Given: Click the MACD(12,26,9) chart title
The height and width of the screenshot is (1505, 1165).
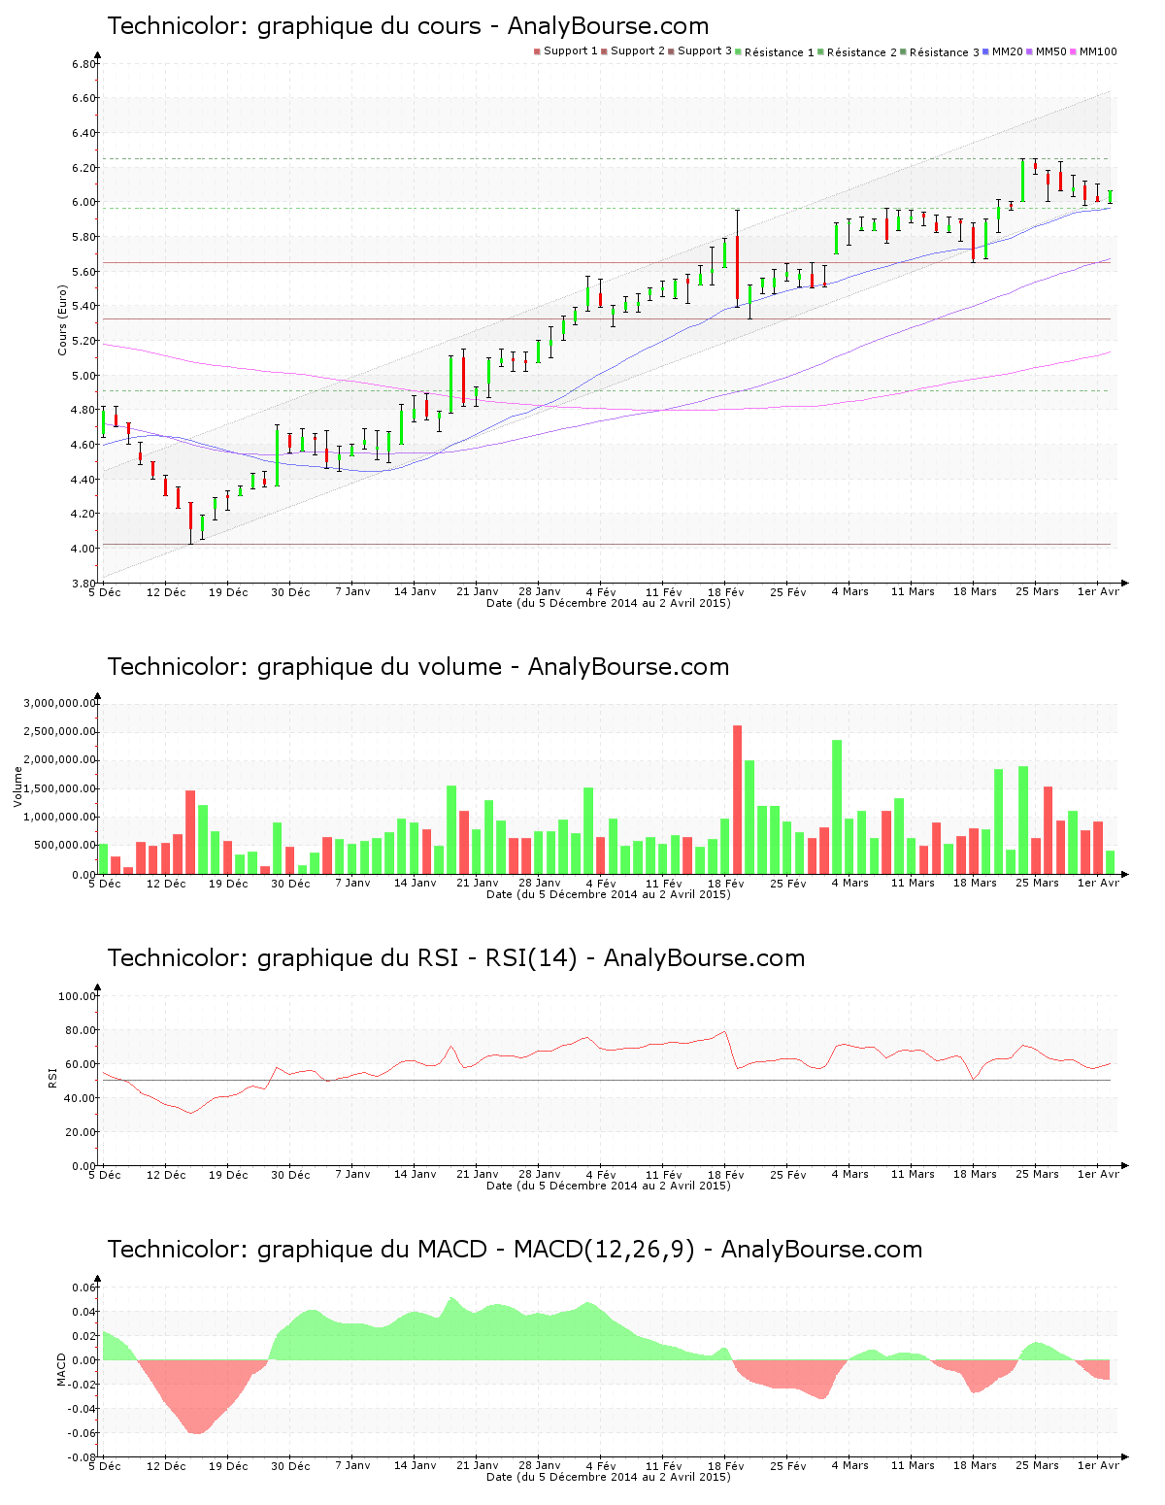Looking at the screenshot, I should click(x=515, y=1250).
